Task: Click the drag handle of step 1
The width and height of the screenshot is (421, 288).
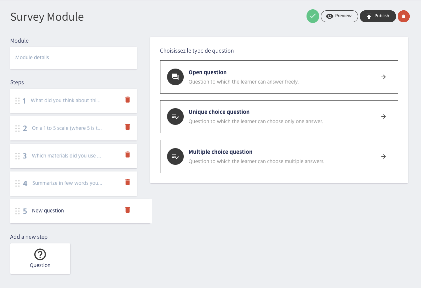Action: coord(18,101)
